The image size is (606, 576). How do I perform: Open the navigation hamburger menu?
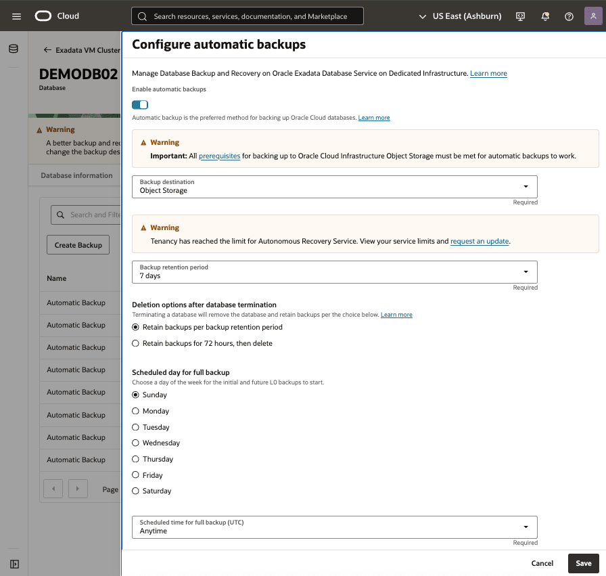(x=16, y=16)
